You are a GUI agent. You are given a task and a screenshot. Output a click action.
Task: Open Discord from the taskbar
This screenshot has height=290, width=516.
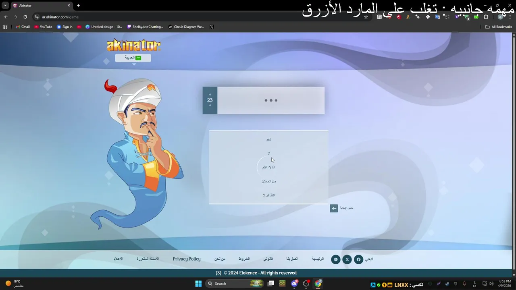295,284
